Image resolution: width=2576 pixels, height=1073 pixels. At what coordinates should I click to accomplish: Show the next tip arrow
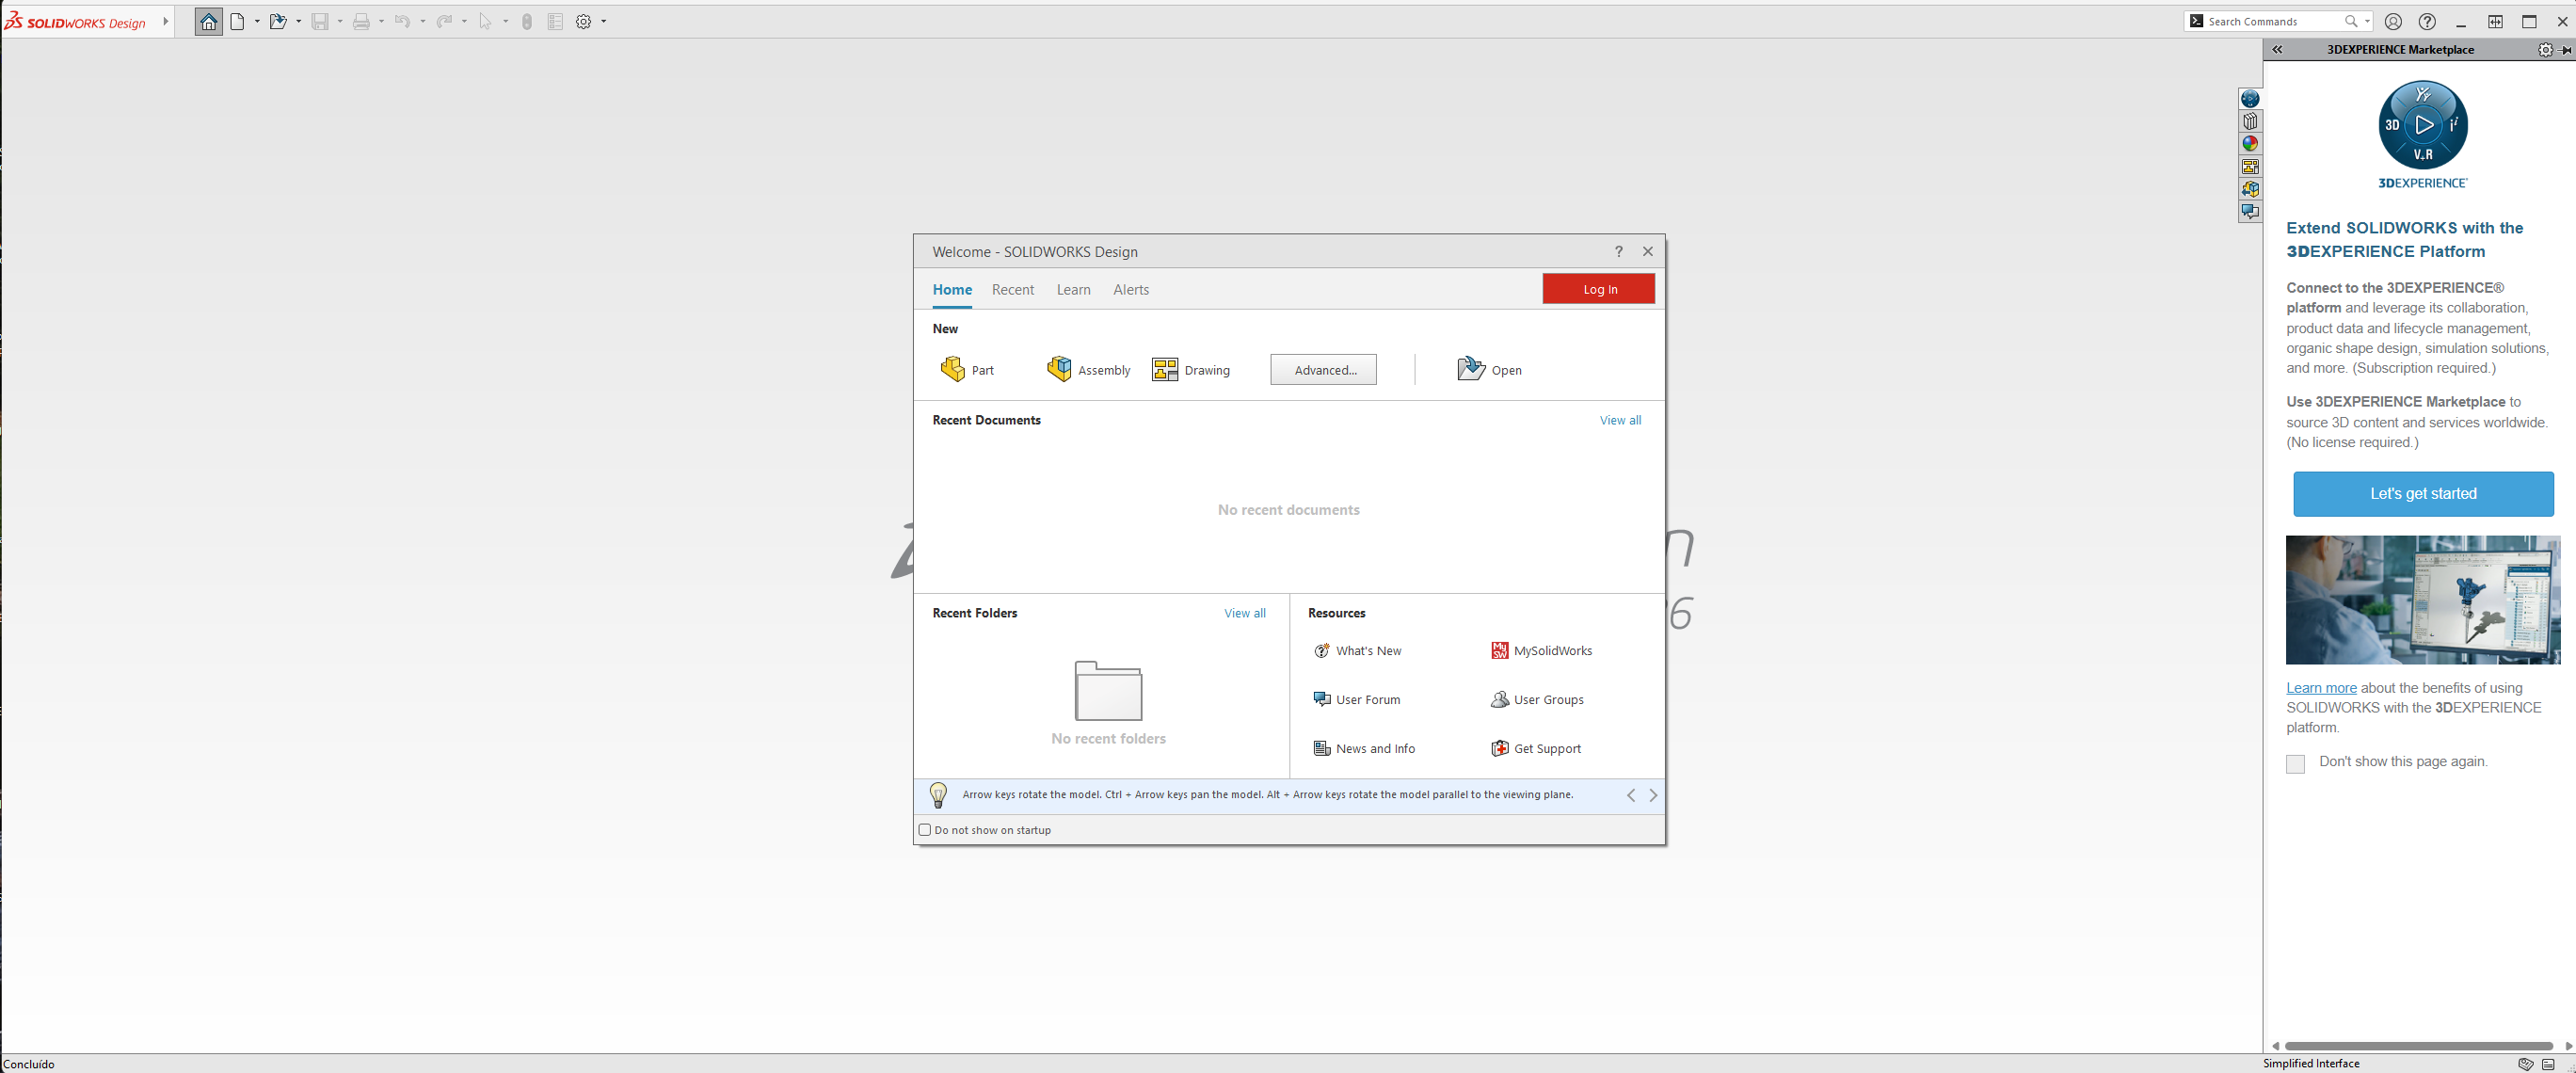click(1653, 796)
